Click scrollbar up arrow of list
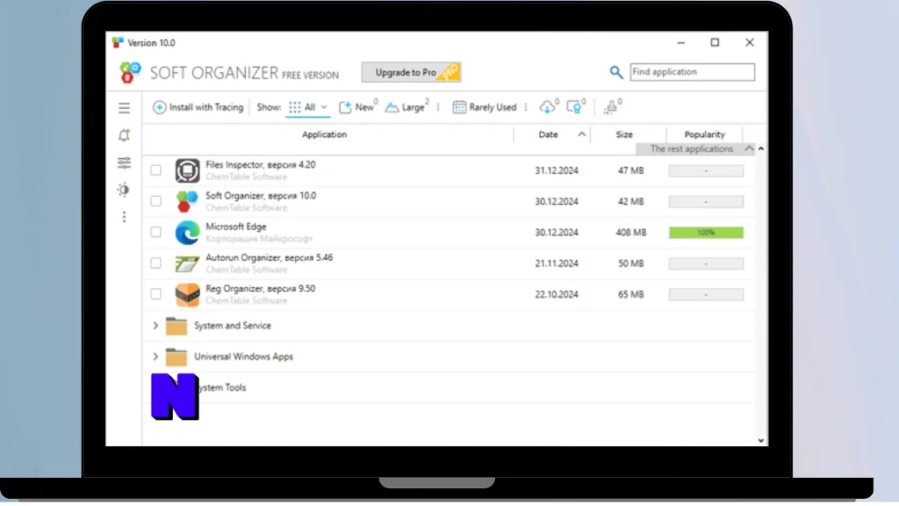The width and height of the screenshot is (899, 506). pyautogui.click(x=761, y=148)
